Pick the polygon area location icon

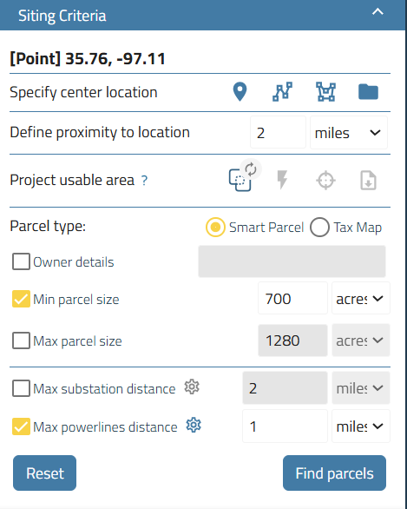(x=326, y=92)
